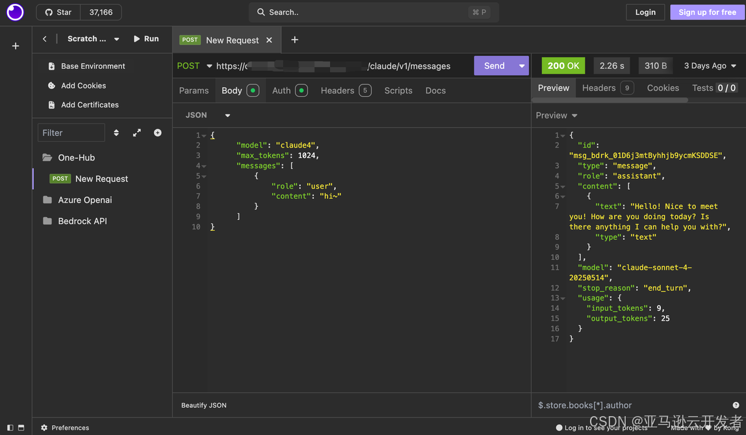The image size is (746, 435).
Task: Click the GitHub Star button
Action: (58, 12)
